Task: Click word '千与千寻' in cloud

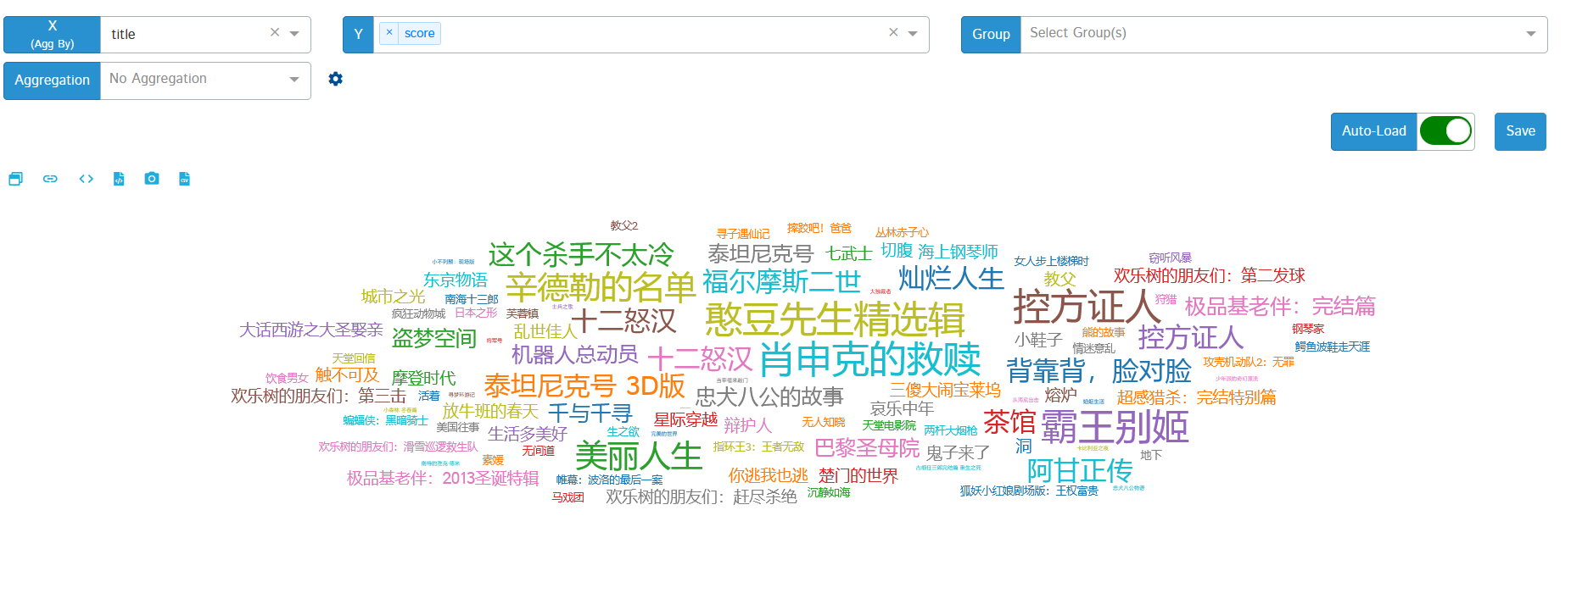Action: pyautogui.click(x=590, y=413)
